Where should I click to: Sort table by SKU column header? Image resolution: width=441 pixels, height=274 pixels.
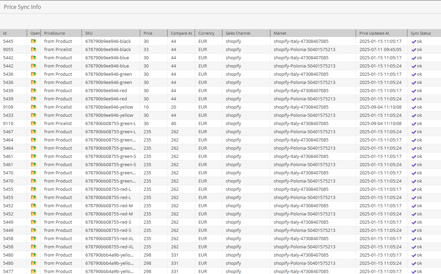tap(111, 33)
